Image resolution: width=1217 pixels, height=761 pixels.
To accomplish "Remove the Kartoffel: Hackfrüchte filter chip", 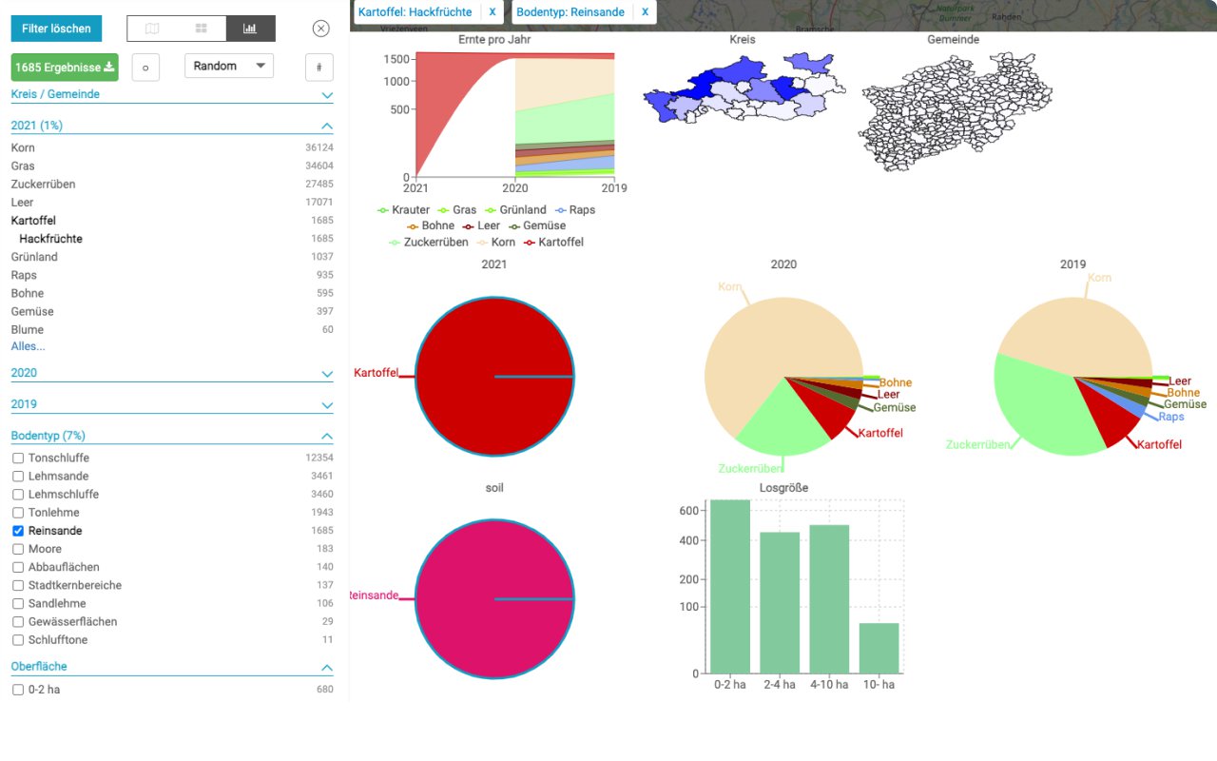I will click(492, 12).
